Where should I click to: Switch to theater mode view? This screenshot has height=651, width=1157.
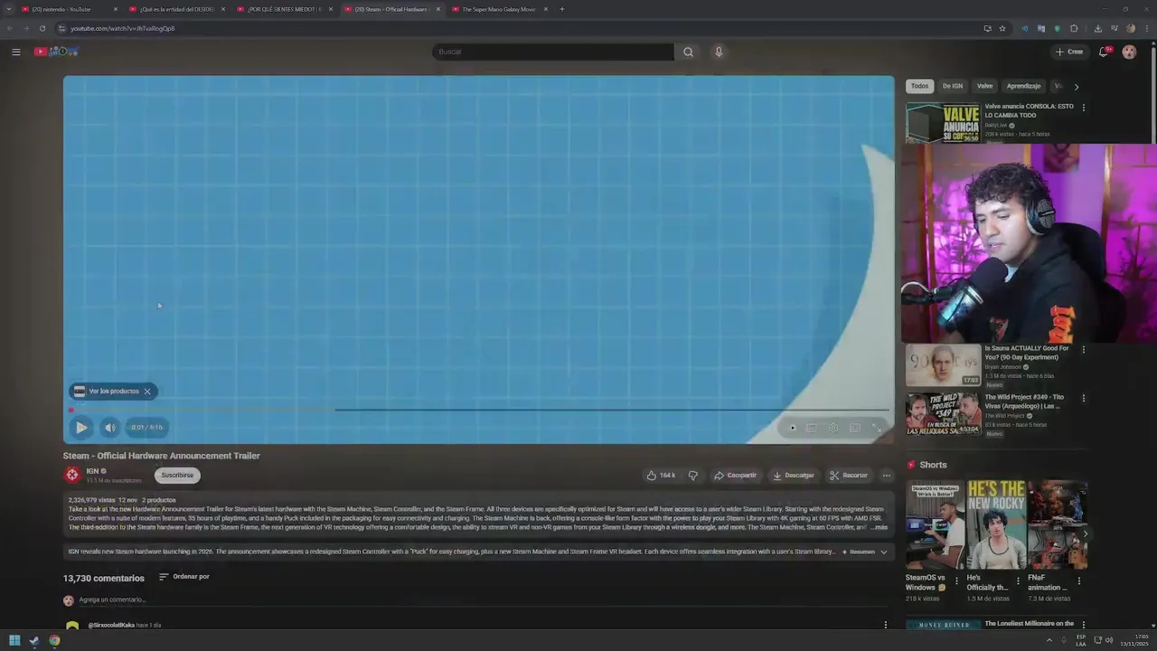pos(854,428)
